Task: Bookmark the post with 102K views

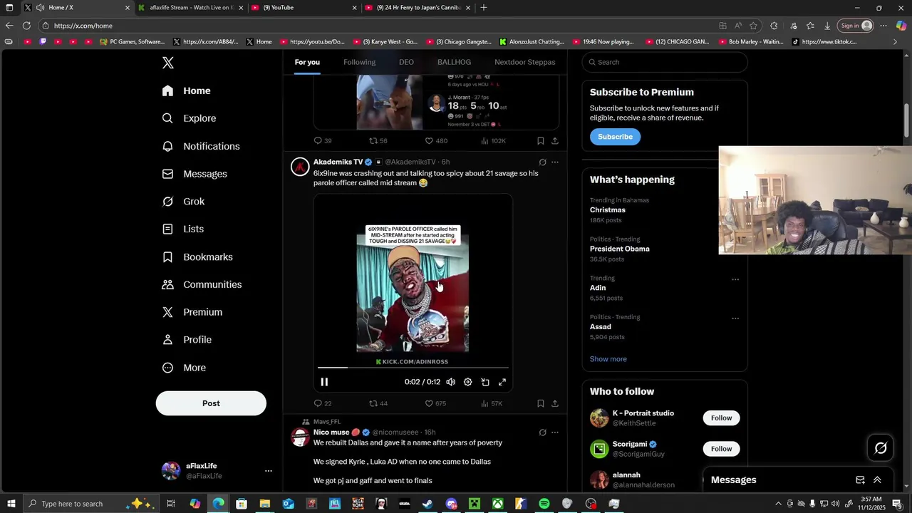Action: click(x=541, y=141)
